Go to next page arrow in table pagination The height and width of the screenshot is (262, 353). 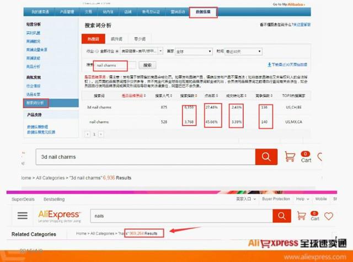click(101, 134)
